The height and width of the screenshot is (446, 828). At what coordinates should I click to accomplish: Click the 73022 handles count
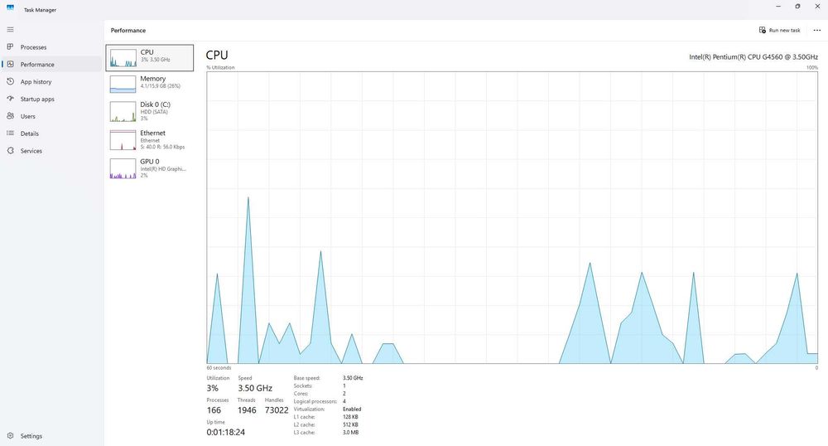277,410
